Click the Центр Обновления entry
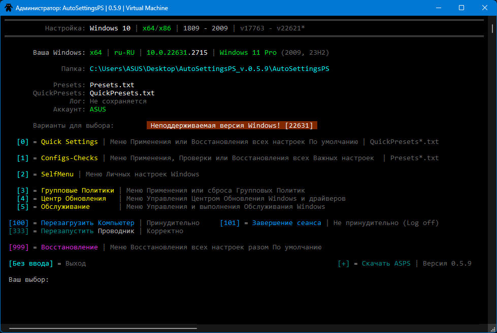 [x=73, y=199]
